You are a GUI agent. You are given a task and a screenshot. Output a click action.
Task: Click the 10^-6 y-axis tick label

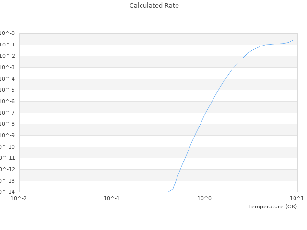[8, 101]
